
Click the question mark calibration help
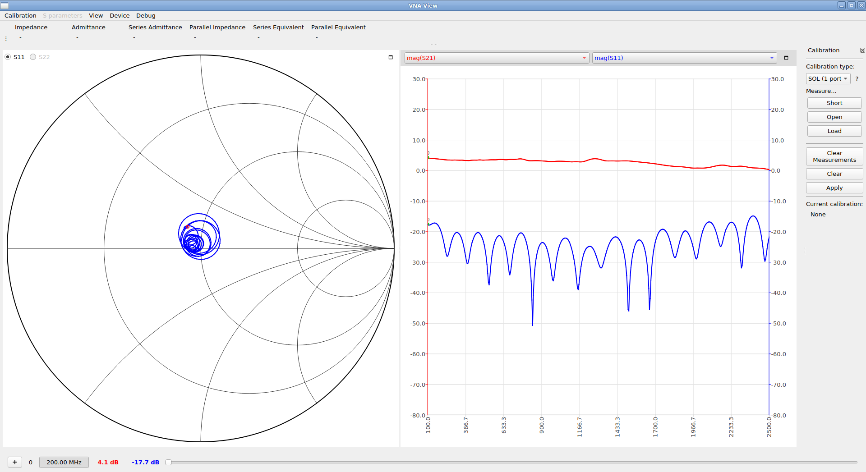857,79
